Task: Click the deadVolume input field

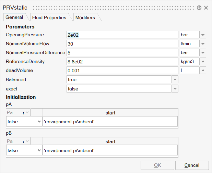Action: (122, 71)
